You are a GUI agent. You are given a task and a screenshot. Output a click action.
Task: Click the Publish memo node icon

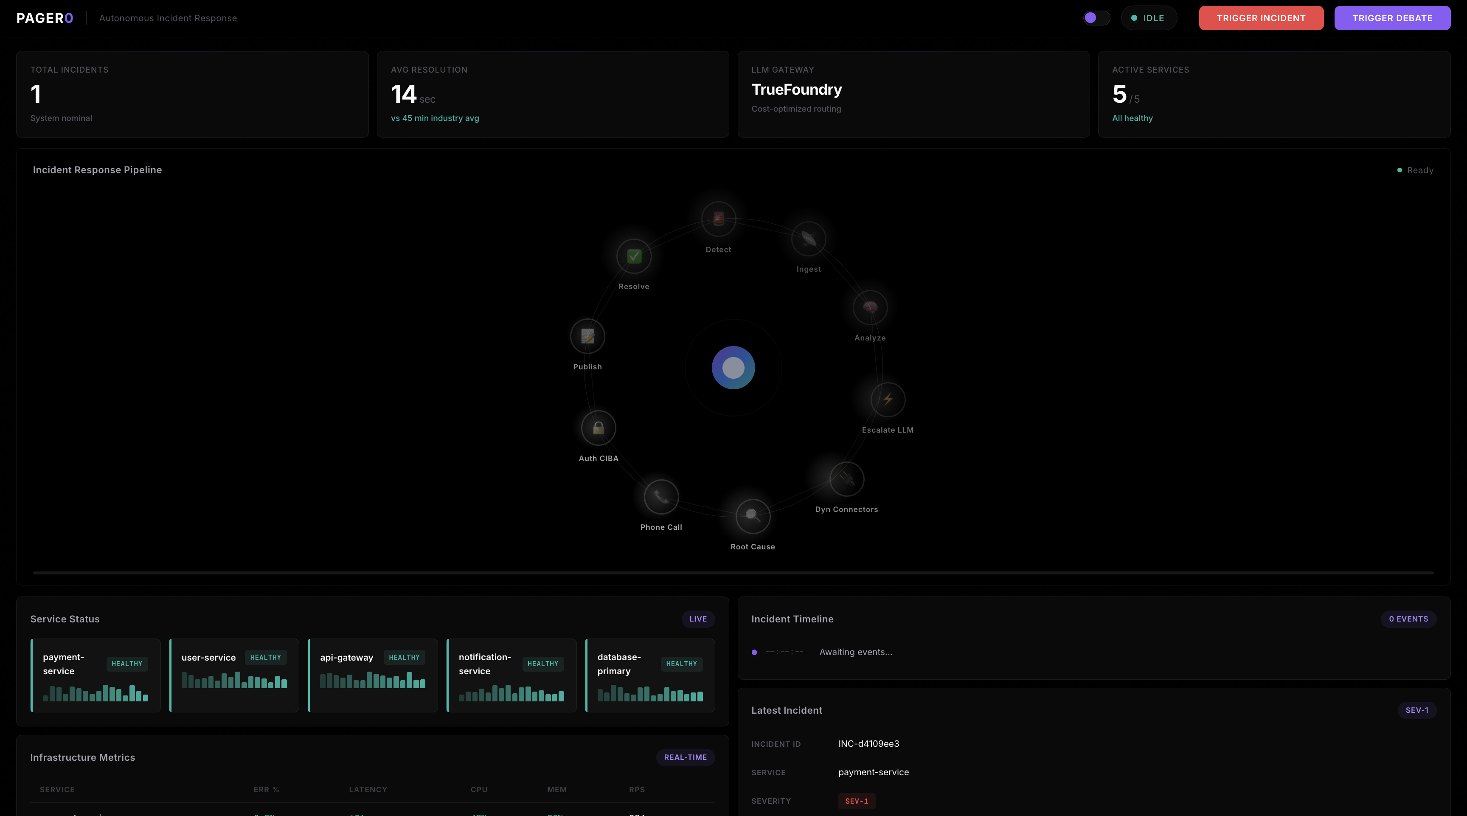click(587, 336)
